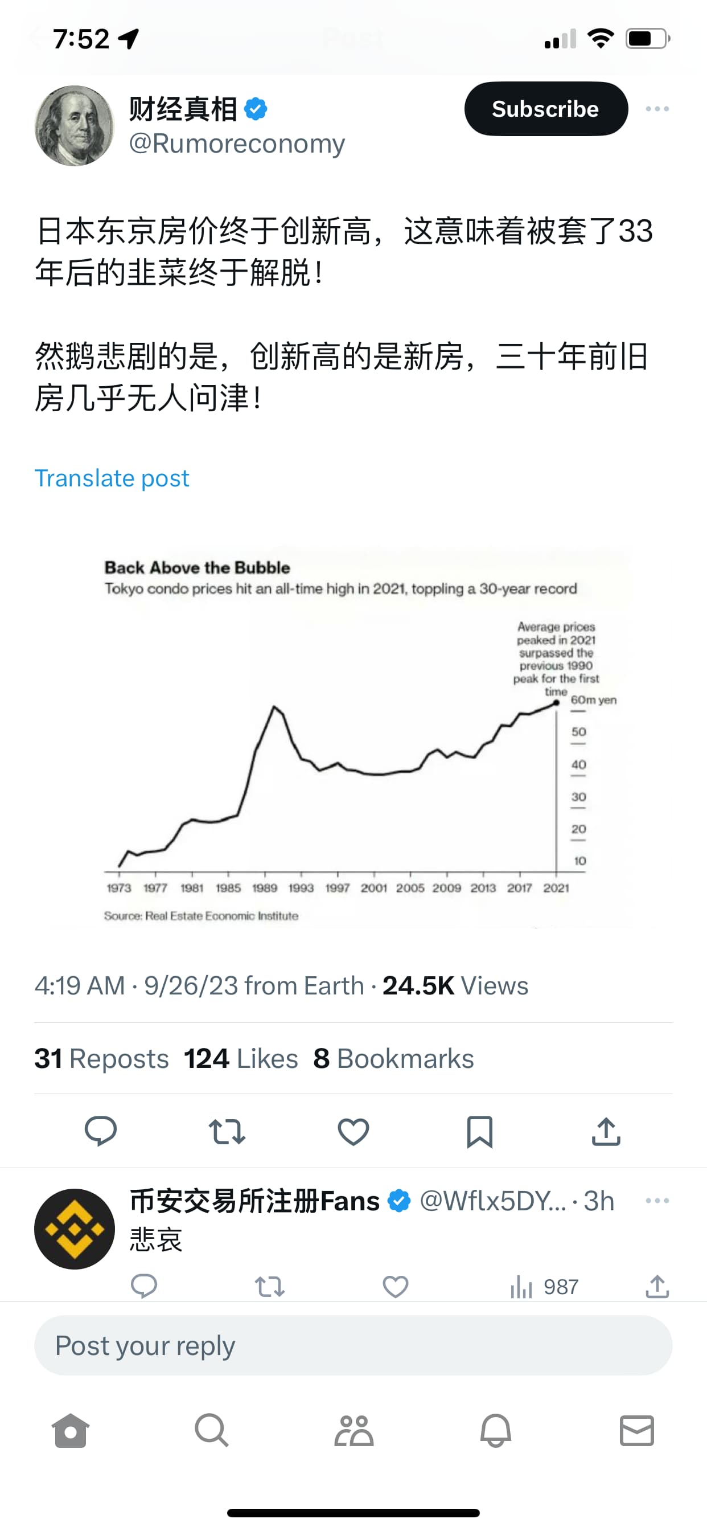The width and height of the screenshot is (707, 1531).
Task: Tap the reply icon under the main post
Action: [x=100, y=1131]
